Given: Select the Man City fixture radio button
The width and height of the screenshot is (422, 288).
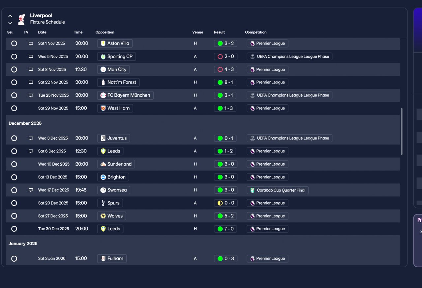Looking at the screenshot, I should pyautogui.click(x=14, y=69).
